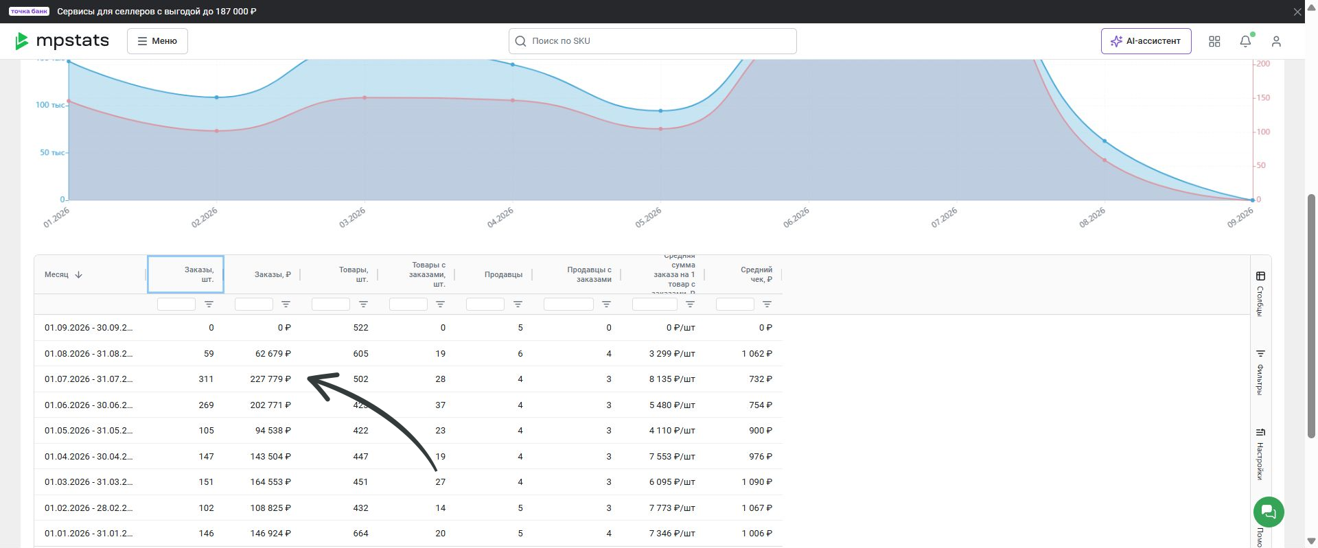Click the 8 135 ₽/шт cell
The image size is (1318, 548).
(x=672, y=379)
